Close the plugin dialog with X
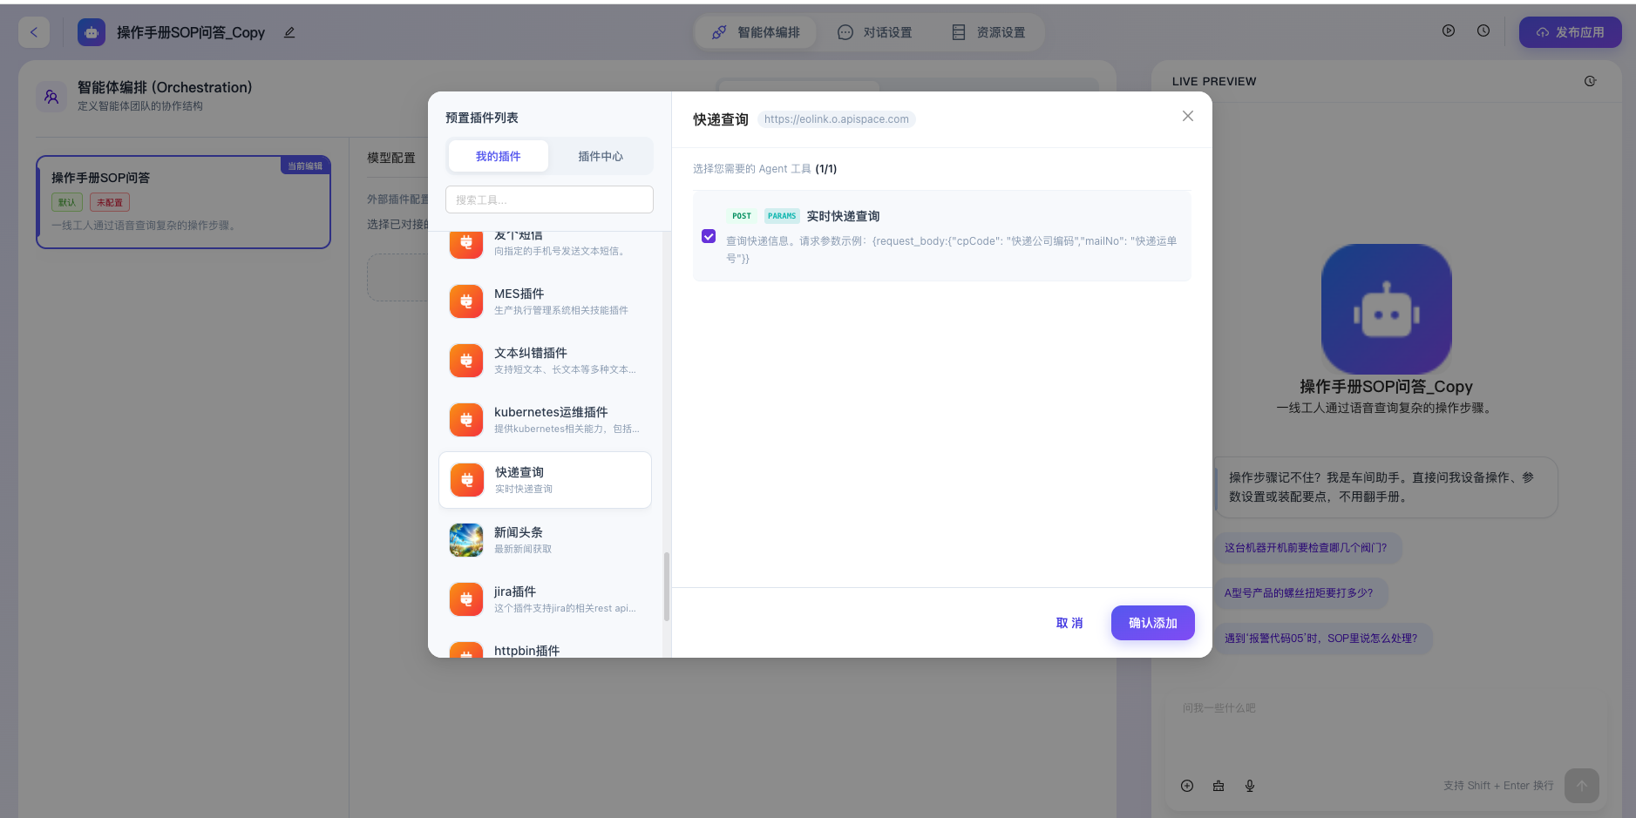The height and width of the screenshot is (818, 1636). pos(1187,116)
